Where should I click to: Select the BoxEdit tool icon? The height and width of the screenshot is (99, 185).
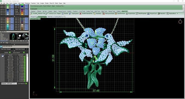(63, 14)
